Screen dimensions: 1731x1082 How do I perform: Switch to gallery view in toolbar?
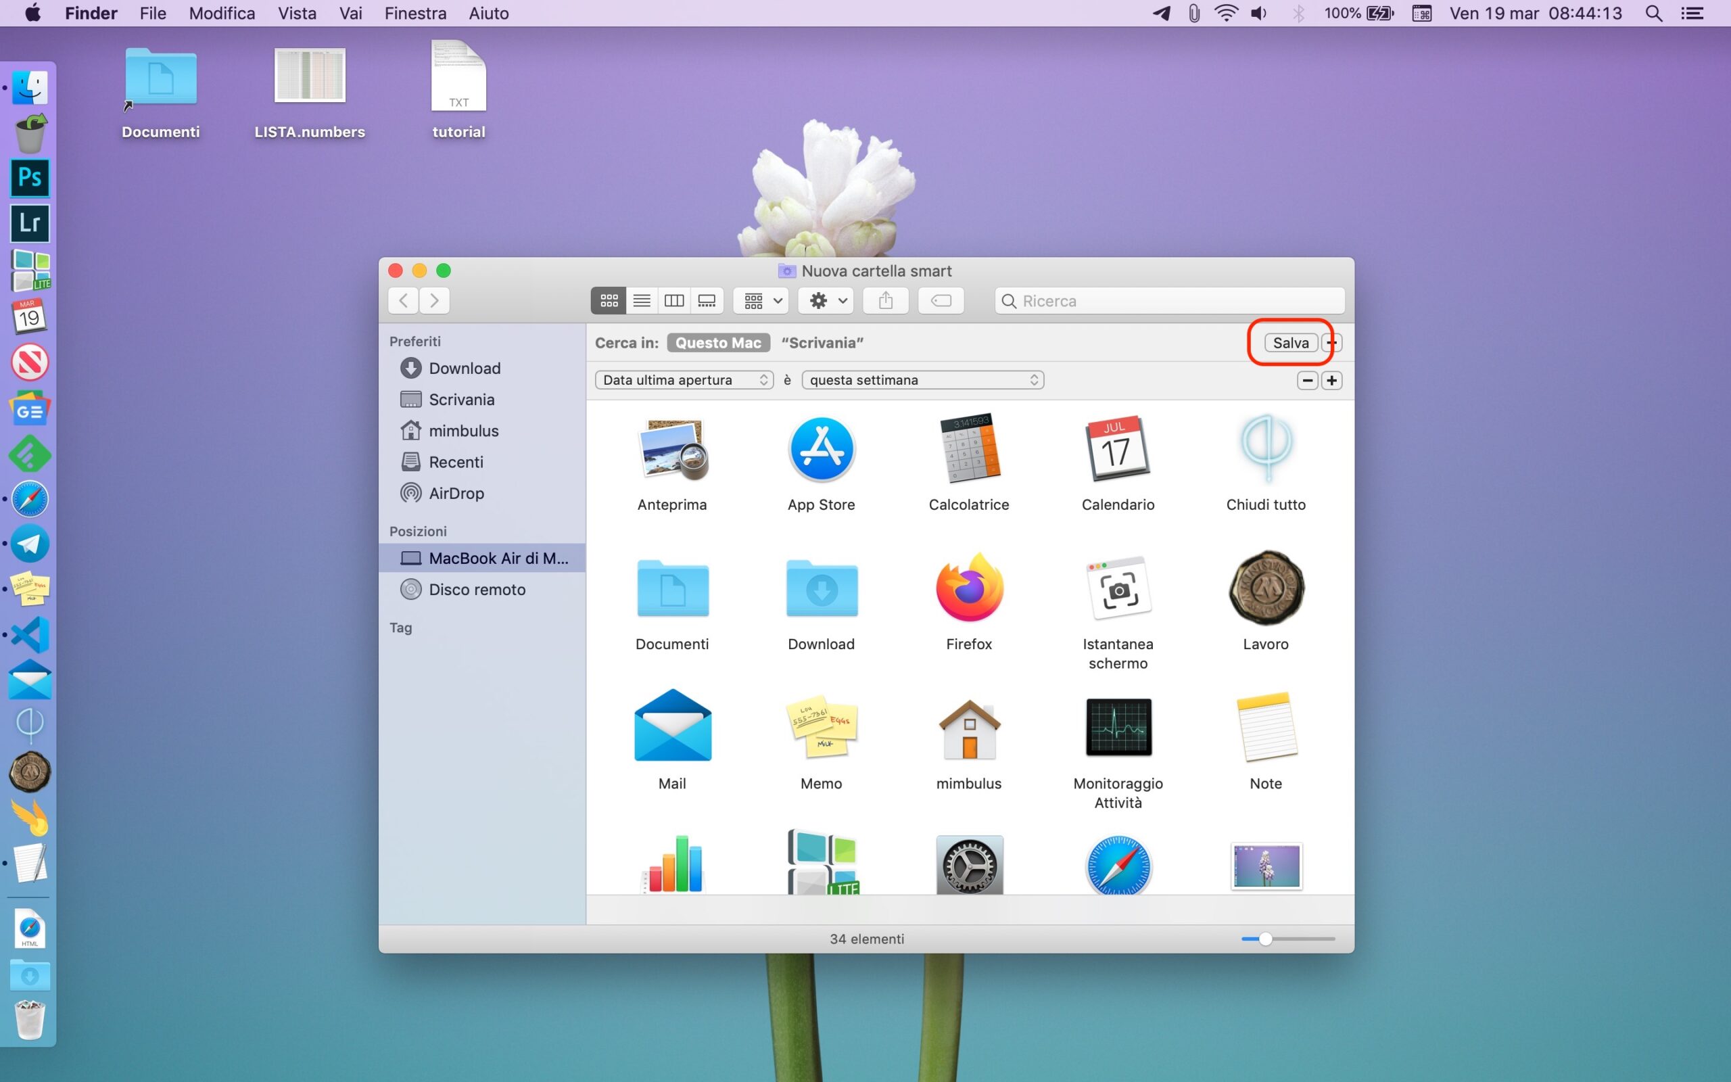pyautogui.click(x=707, y=300)
